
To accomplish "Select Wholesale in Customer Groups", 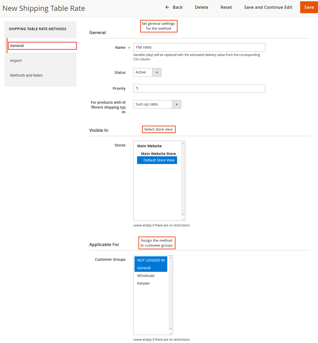I will point(146,275).
